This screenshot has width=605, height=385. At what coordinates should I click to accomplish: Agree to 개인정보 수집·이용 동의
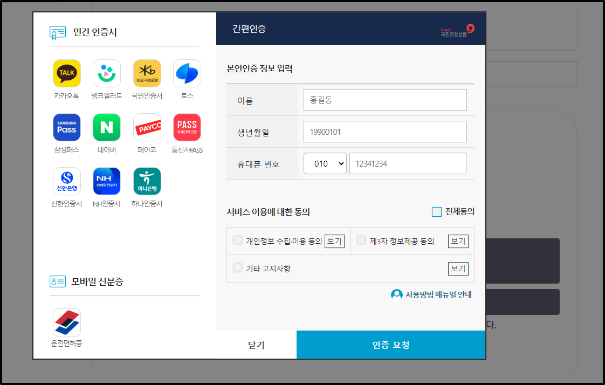click(238, 240)
